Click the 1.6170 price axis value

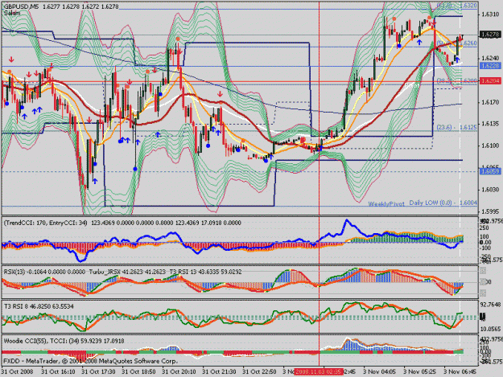coord(490,102)
